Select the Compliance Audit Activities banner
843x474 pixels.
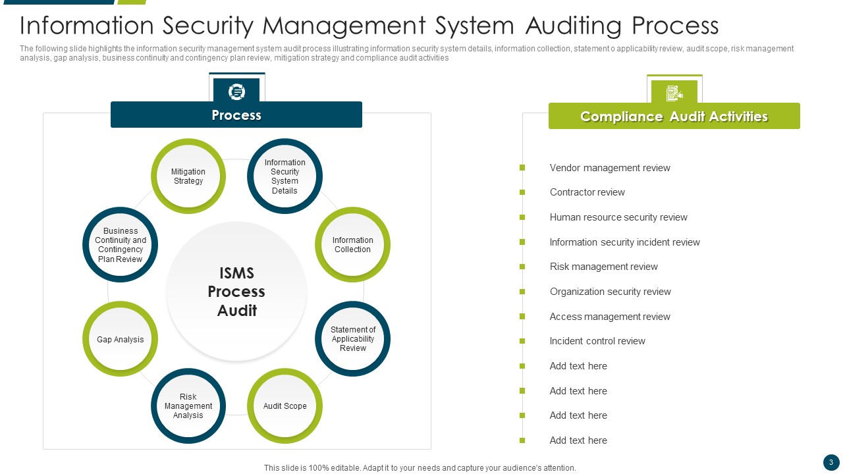(674, 116)
